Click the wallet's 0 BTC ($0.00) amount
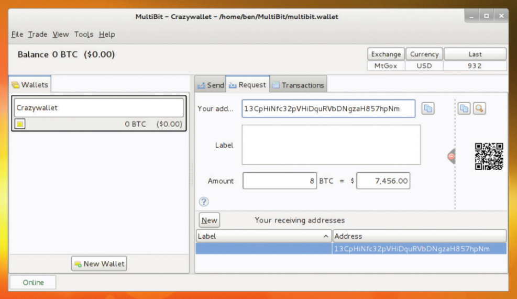This screenshot has width=517, height=299. click(x=153, y=124)
